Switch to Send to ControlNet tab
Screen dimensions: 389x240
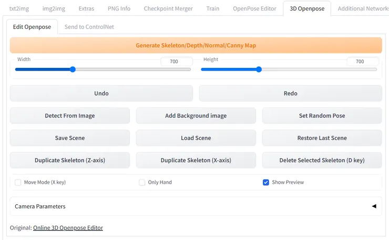(89, 27)
